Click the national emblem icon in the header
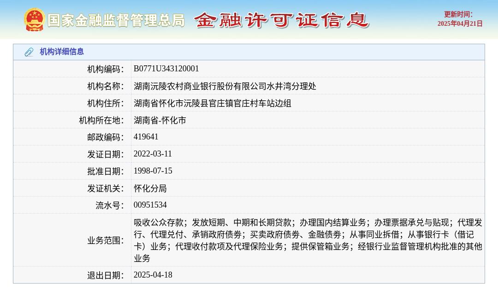This screenshot has height=290, width=498. [x=34, y=20]
